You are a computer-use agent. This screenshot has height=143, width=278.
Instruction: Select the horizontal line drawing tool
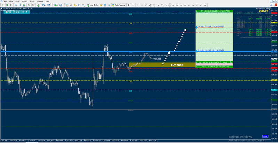click(142, 5)
